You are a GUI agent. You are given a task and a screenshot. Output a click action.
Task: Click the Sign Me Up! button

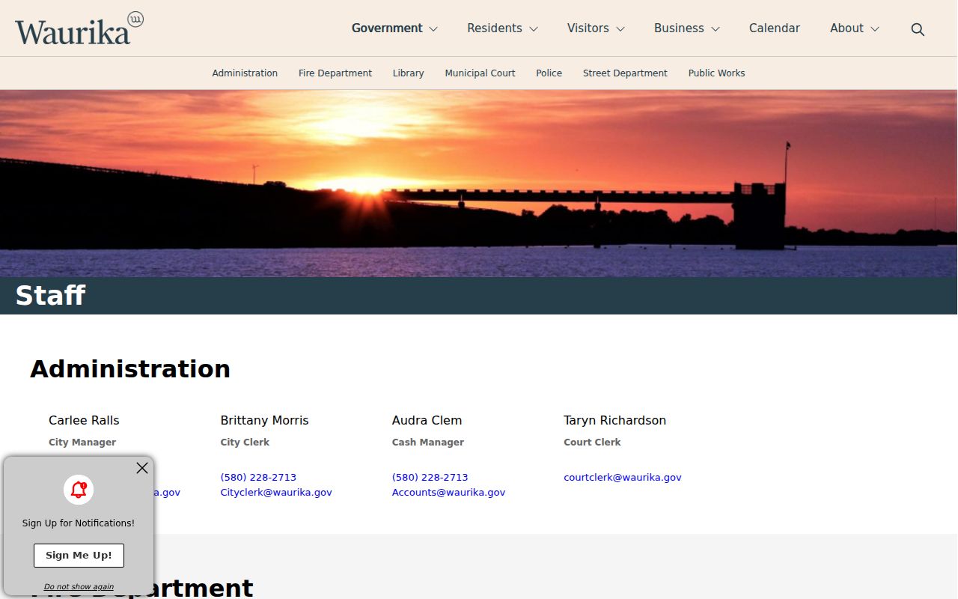click(79, 556)
